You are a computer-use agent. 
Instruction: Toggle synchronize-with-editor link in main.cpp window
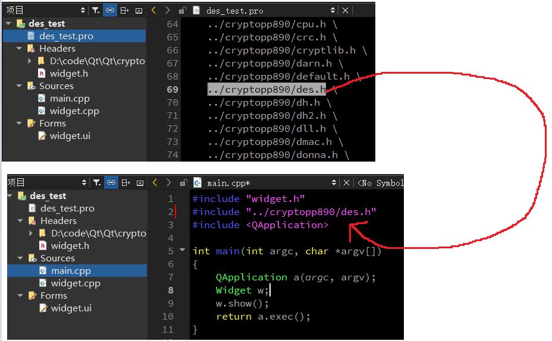[x=111, y=183]
